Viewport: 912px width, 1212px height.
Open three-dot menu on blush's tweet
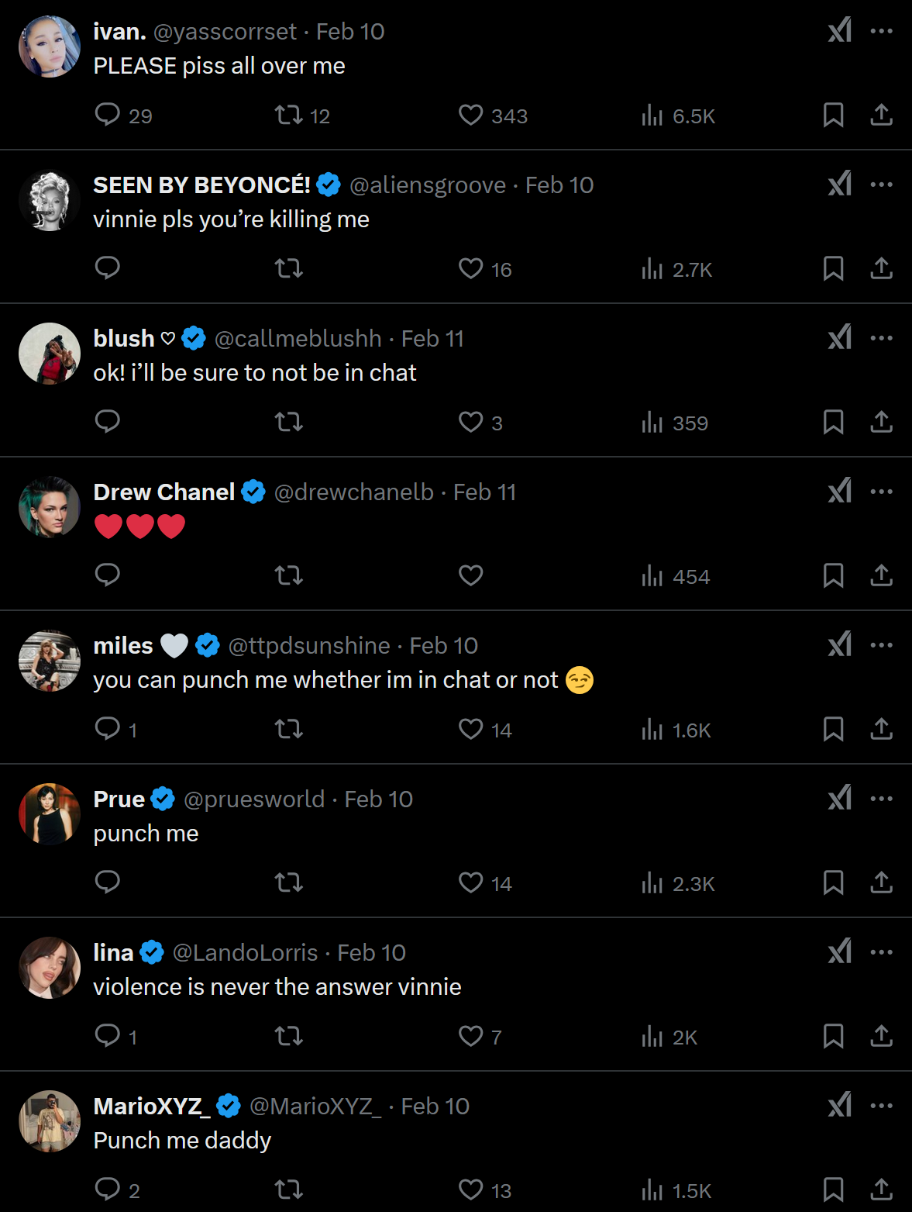tap(882, 338)
